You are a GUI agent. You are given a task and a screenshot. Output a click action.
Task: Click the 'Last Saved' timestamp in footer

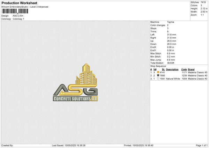tap(69, 145)
